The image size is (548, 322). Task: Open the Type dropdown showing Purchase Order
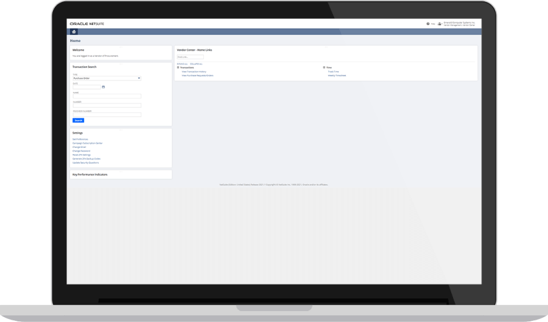click(x=107, y=79)
